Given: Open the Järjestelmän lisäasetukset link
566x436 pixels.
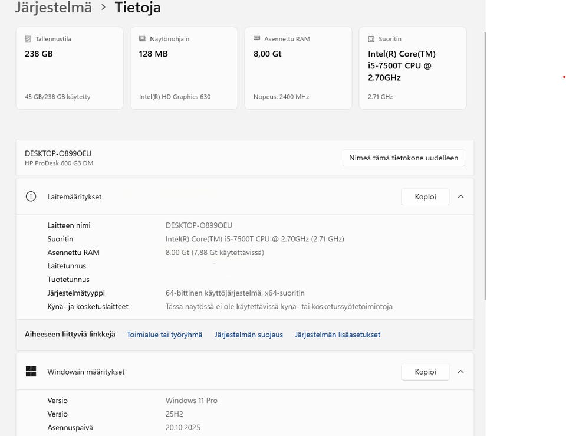Looking at the screenshot, I should click(338, 335).
